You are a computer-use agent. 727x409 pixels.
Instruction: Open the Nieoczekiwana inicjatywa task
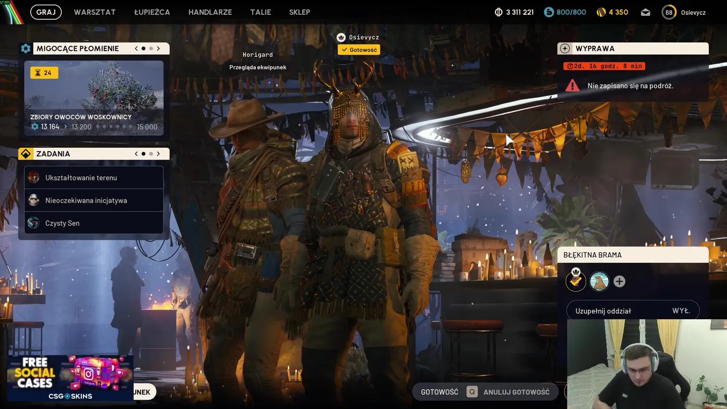coord(94,200)
